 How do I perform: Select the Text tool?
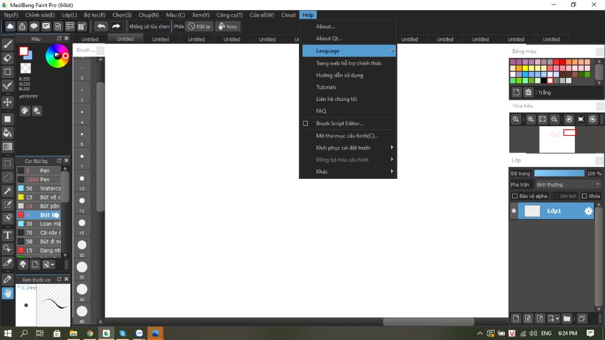click(7, 235)
